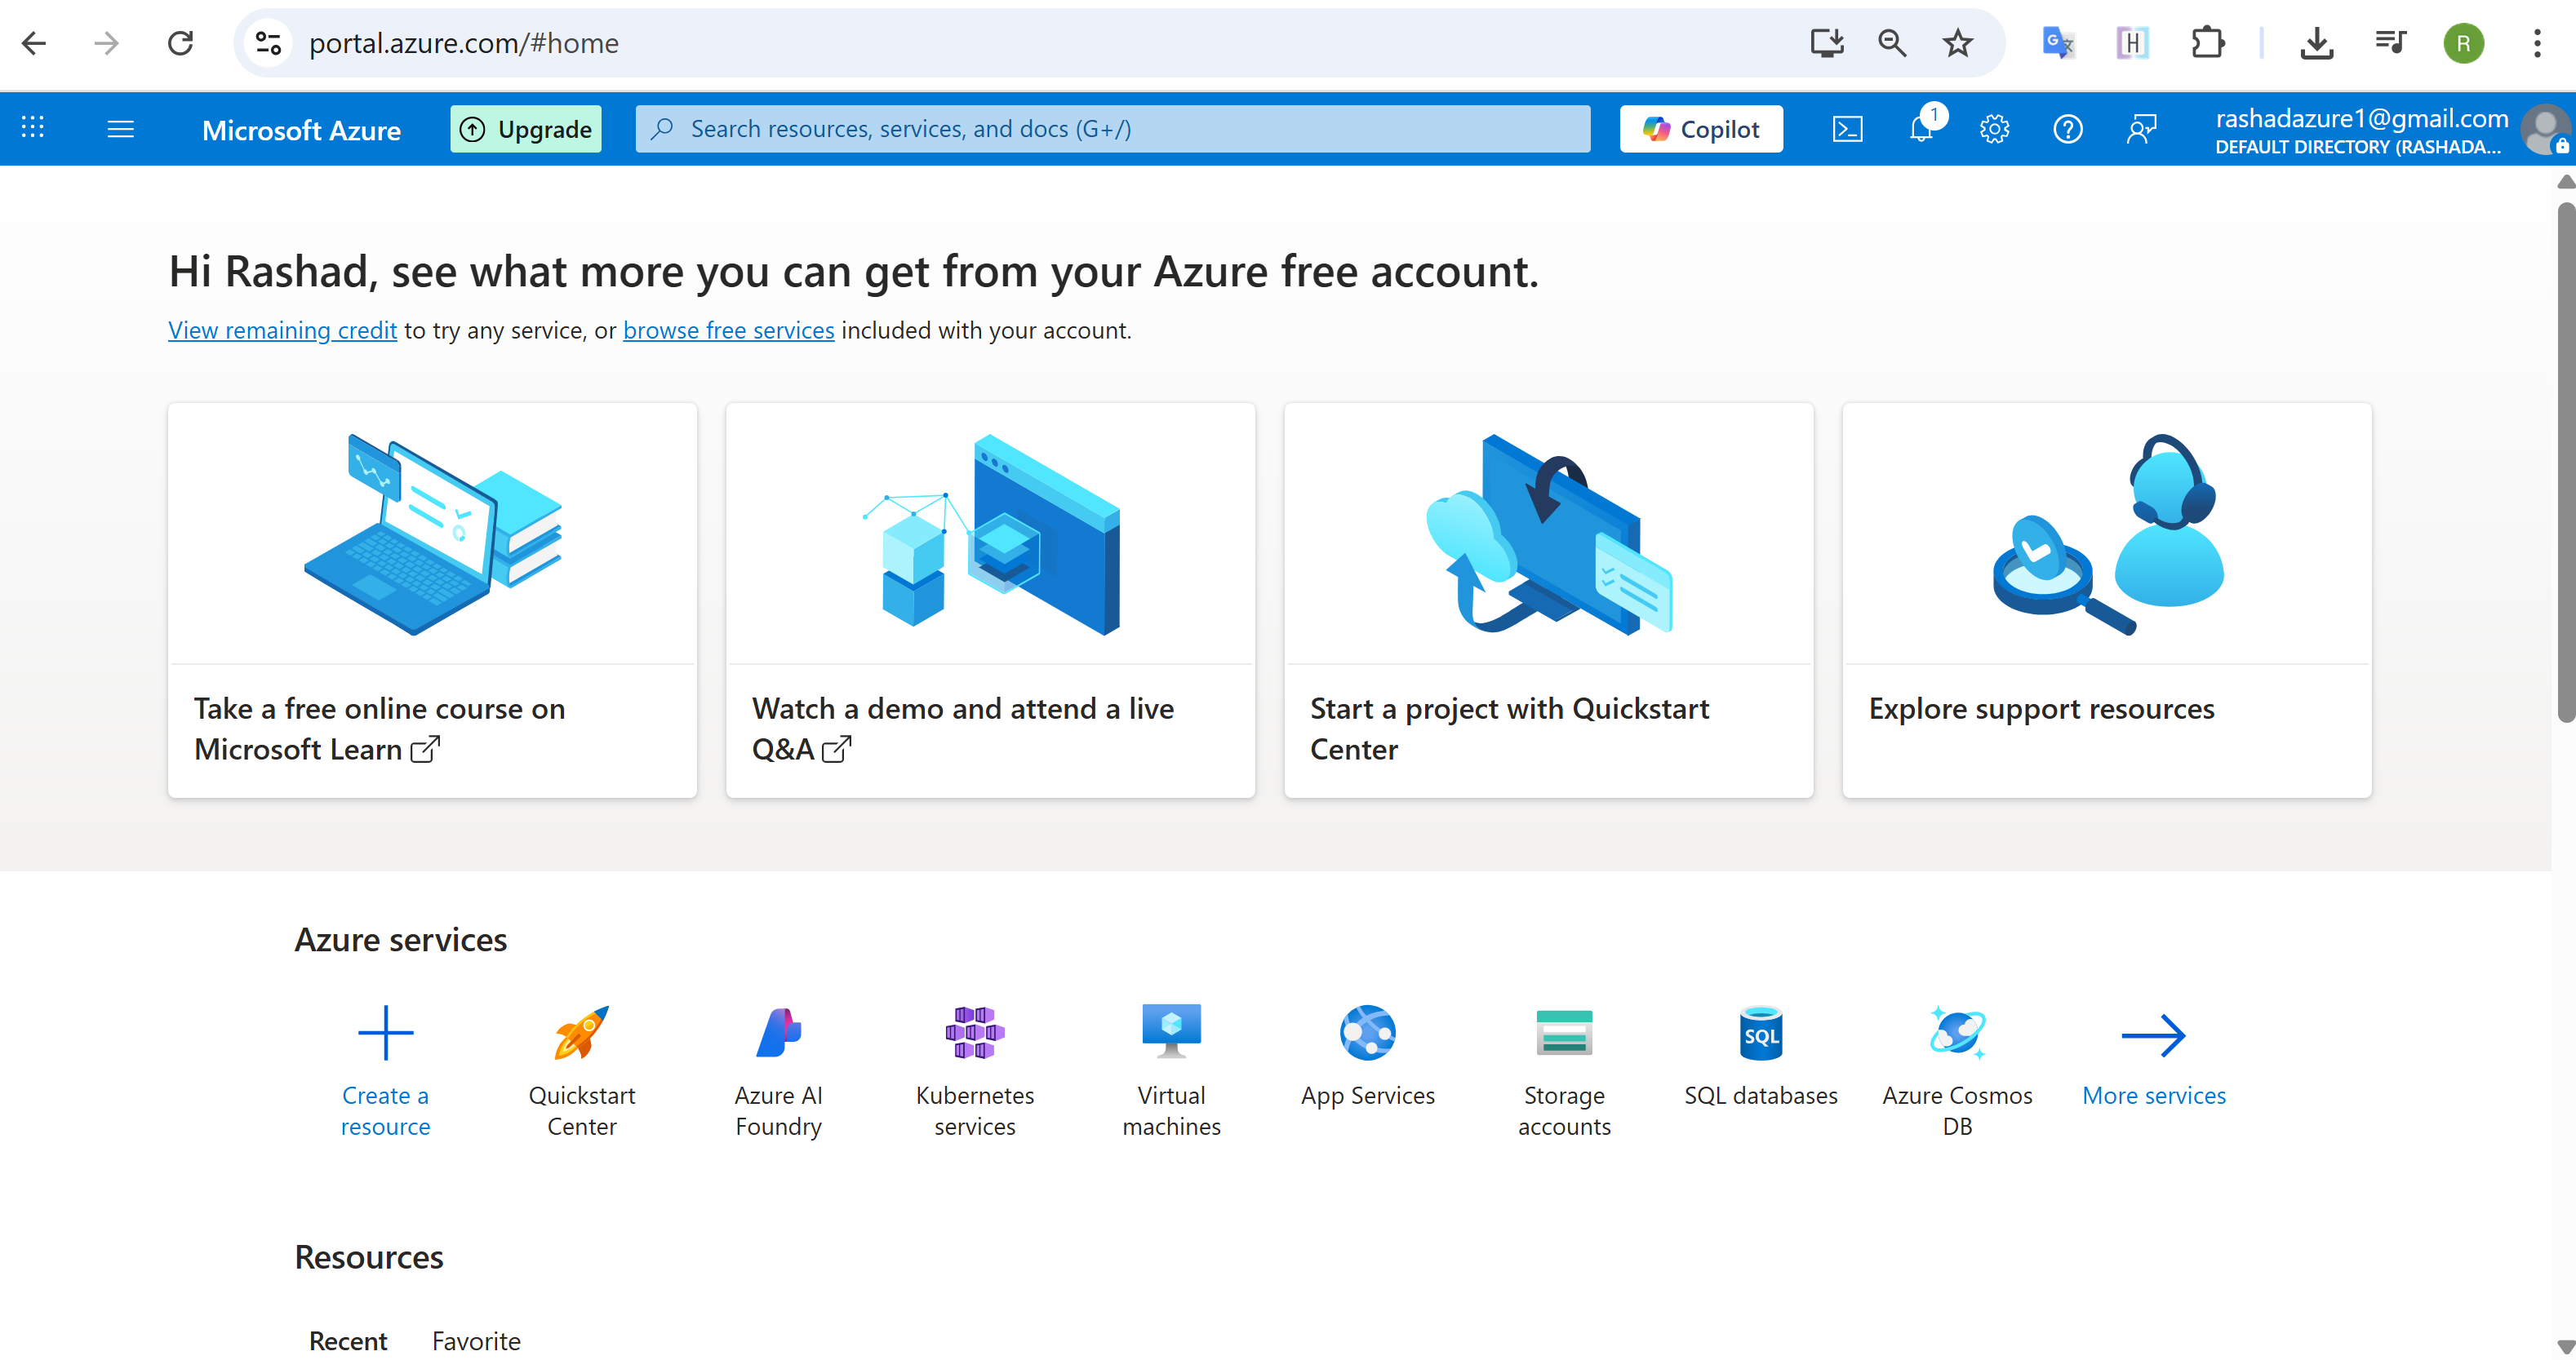Open the feedback icon in header

(2141, 129)
